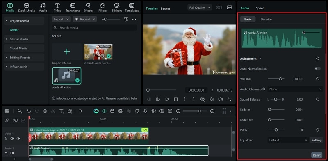Collapse the Adjustment section
The width and height of the screenshot is (328, 161).
(x=260, y=58)
